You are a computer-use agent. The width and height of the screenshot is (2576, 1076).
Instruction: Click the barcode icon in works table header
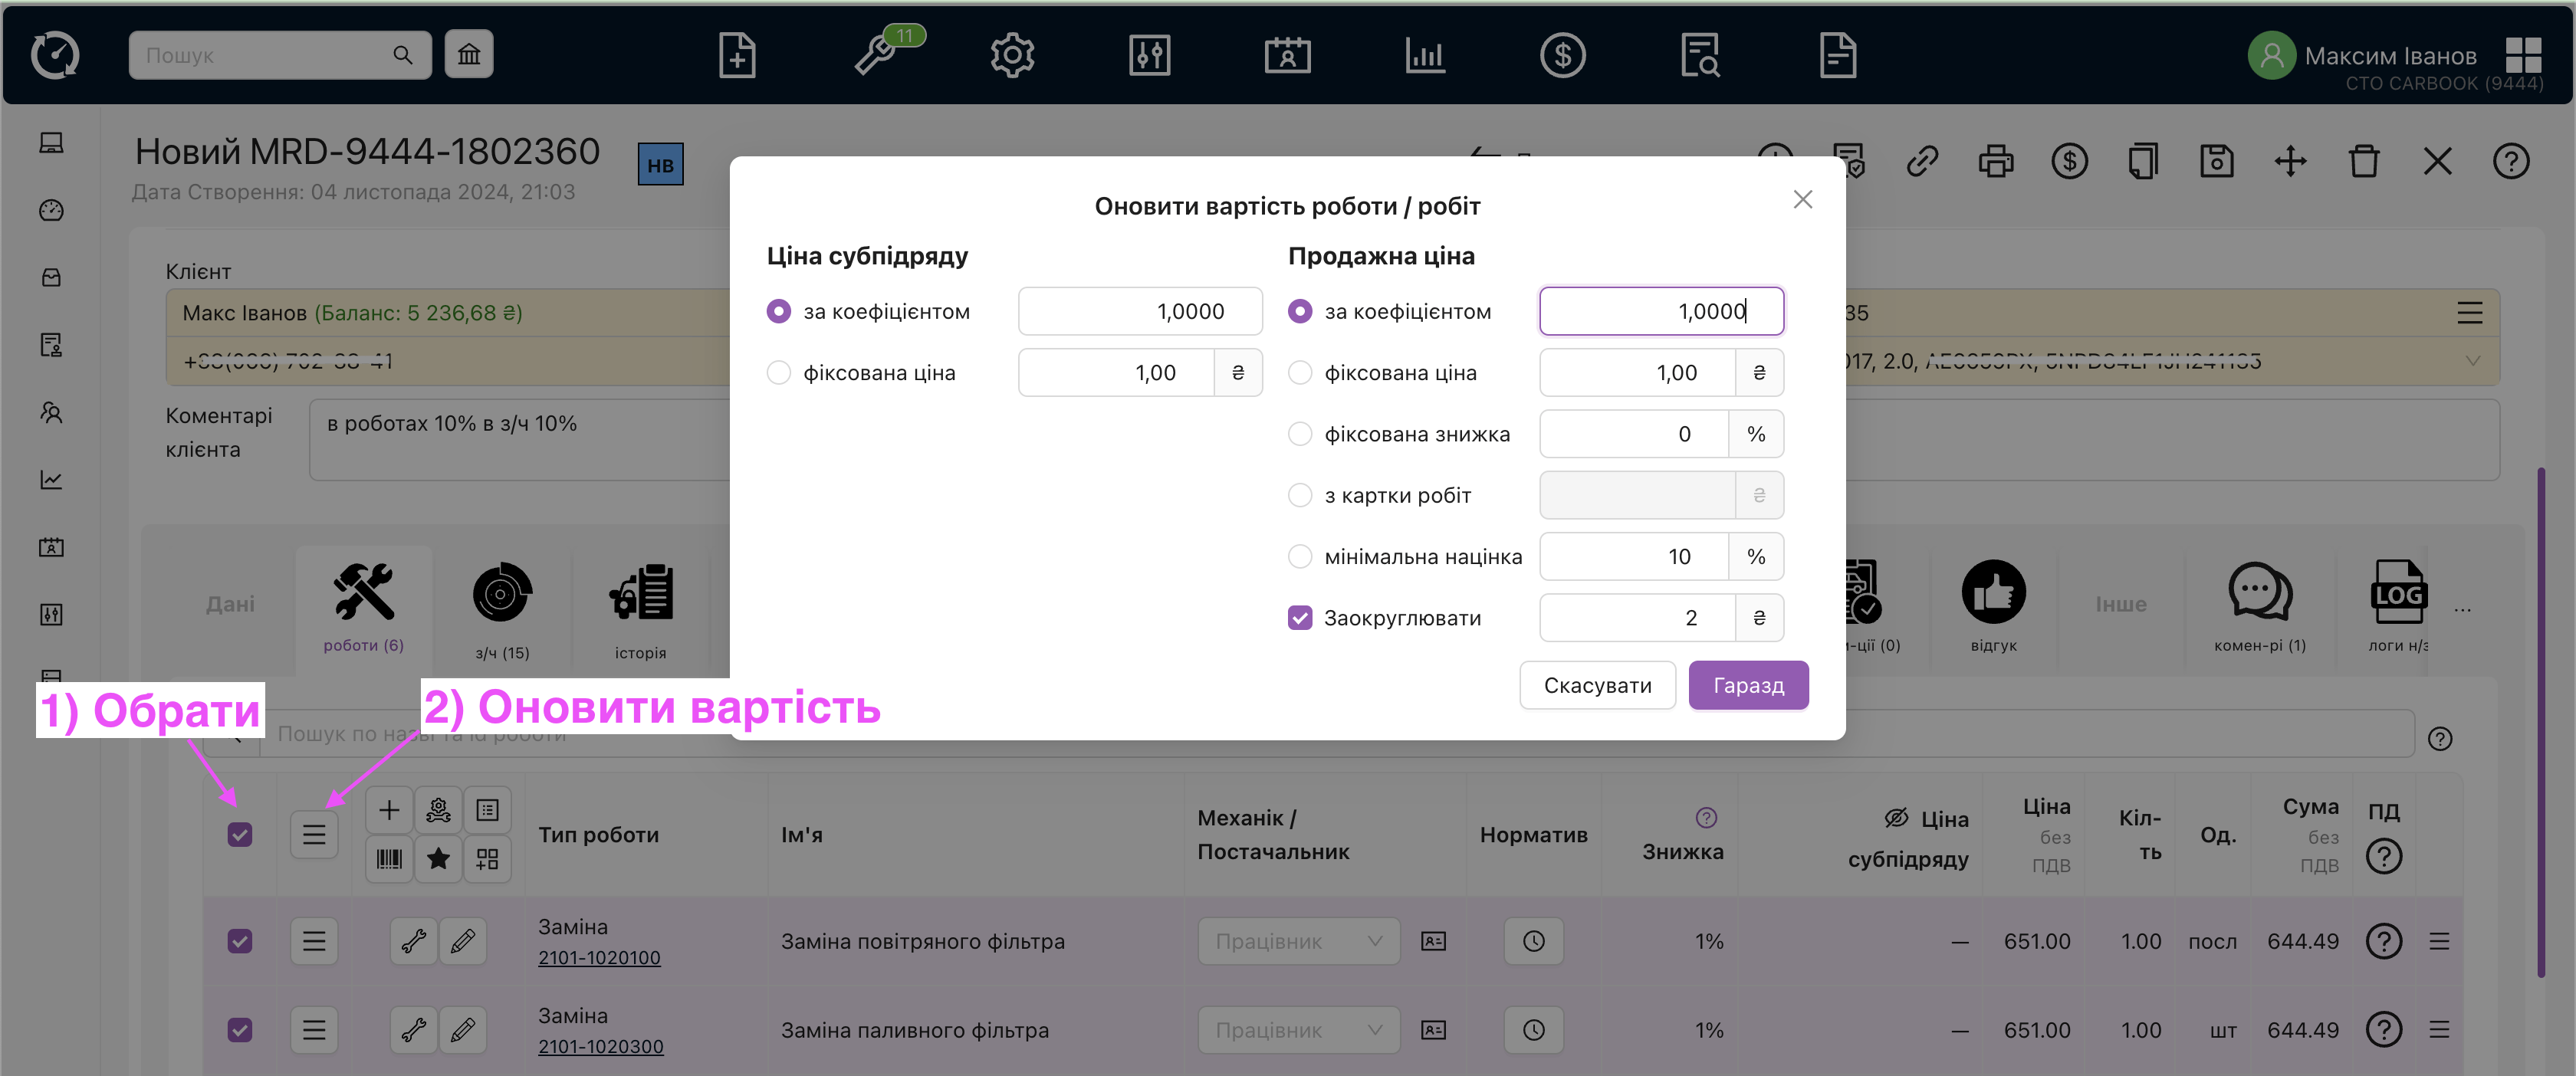tap(389, 859)
